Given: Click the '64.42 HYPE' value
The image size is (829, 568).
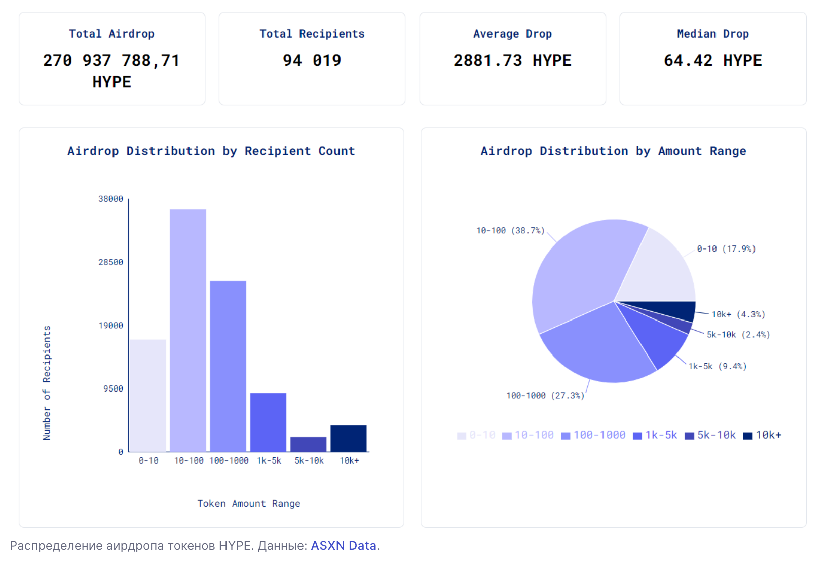Looking at the screenshot, I should point(713,61).
